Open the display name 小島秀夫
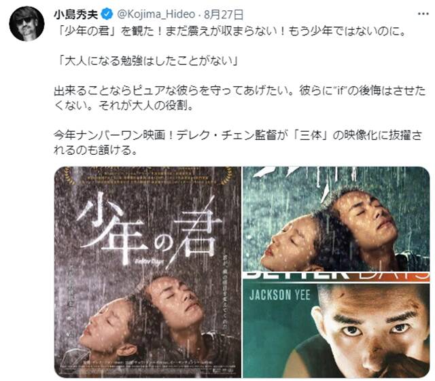 76,14
